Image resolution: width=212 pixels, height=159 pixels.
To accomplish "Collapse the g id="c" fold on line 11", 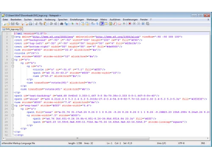I will point(13,66).
